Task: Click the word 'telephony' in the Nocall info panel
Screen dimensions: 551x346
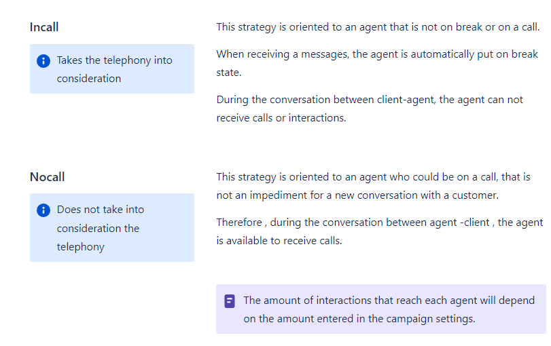Action: tap(81, 247)
